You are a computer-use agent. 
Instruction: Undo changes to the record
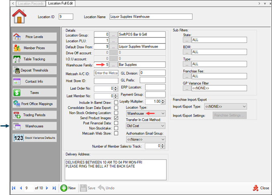coord(106,188)
